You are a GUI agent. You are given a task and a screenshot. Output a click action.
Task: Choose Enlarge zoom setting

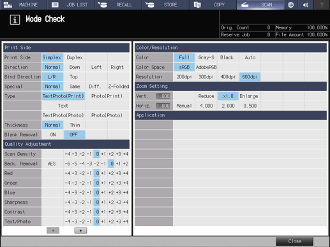(249, 96)
